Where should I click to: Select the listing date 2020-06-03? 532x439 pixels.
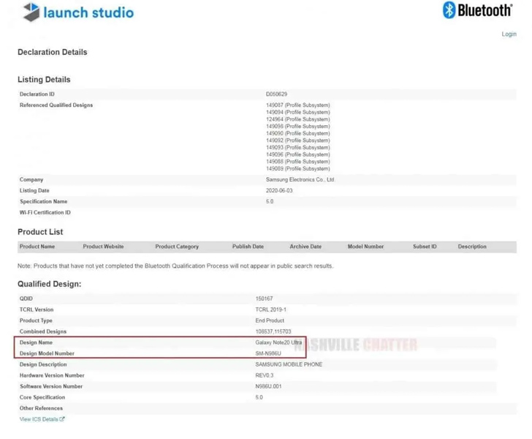(x=279, y=191)
